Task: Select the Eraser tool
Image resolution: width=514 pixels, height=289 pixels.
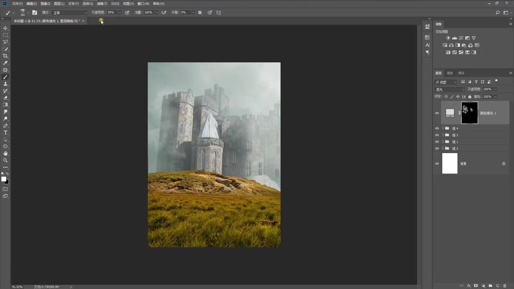Action: 6,98
